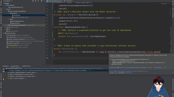Expand the java (generated) folder

tap(5, 27)
